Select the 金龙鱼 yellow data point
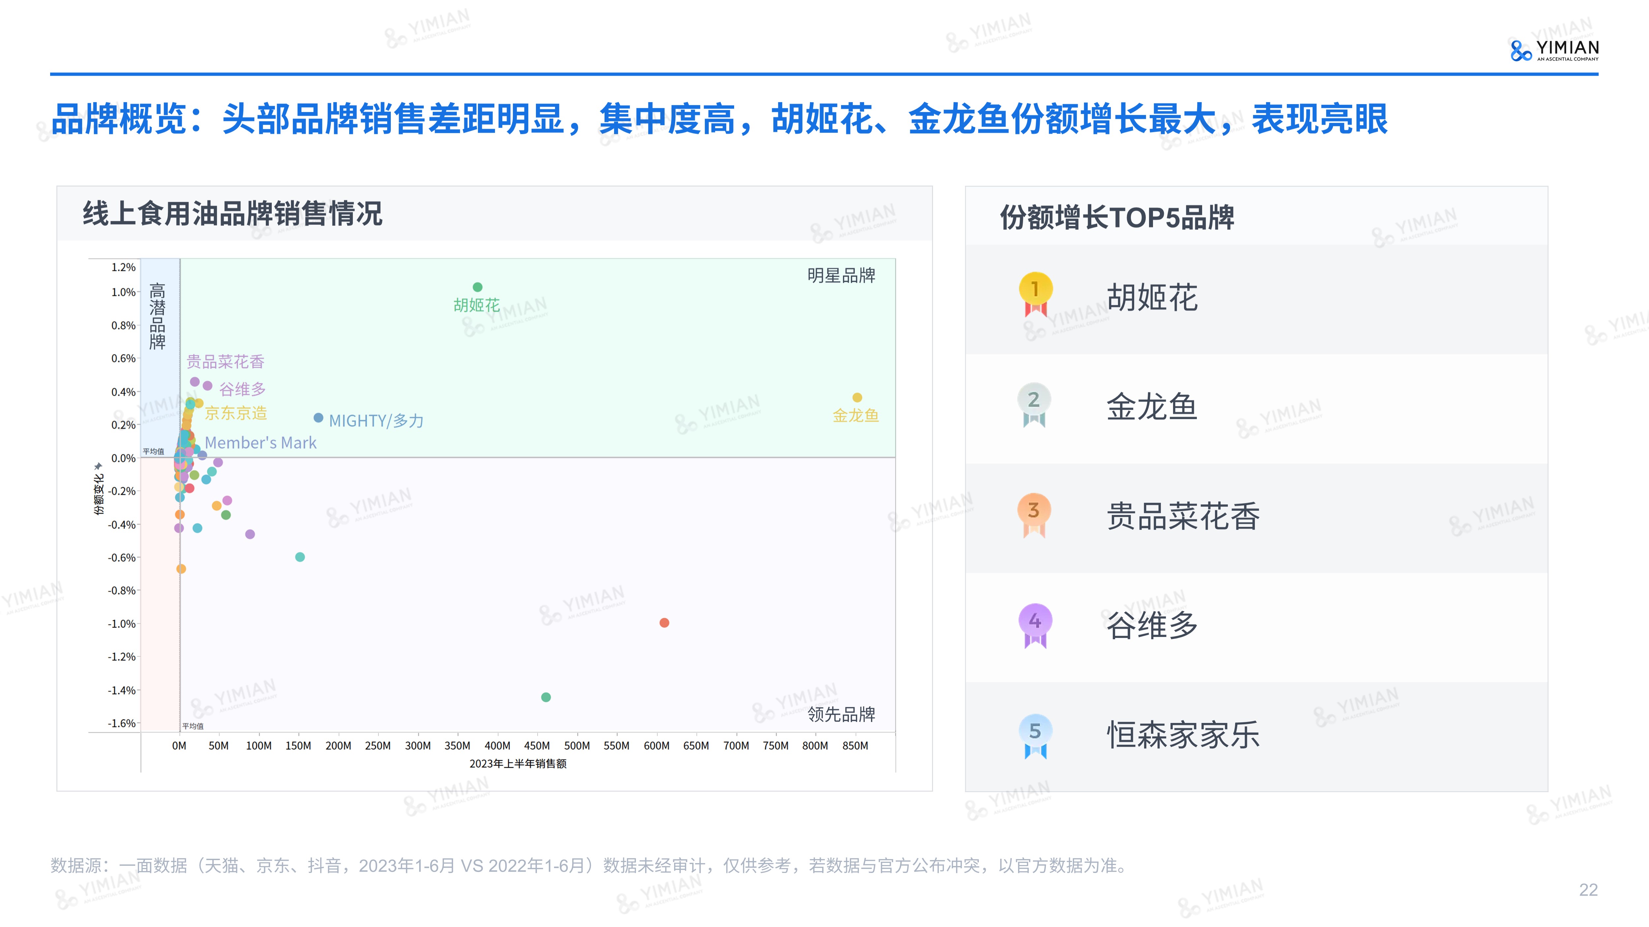This screenshot has height=927, width=1649. [857, 397]
